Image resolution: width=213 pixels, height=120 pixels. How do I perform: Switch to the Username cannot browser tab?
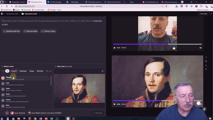pyautogui.click(x=94, y=2)
